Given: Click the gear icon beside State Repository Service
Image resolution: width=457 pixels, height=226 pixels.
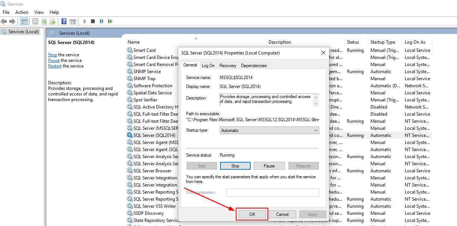Looking at the screenshot, I should [x=130, y=220].
